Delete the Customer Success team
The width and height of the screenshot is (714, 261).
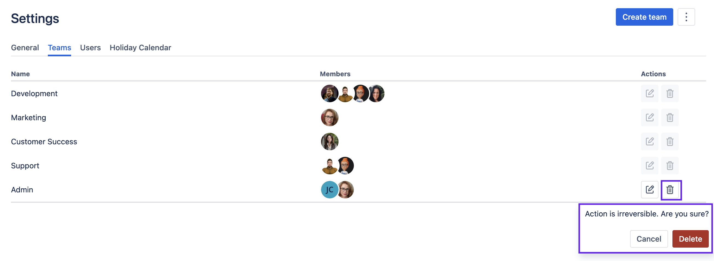point(670,142)
